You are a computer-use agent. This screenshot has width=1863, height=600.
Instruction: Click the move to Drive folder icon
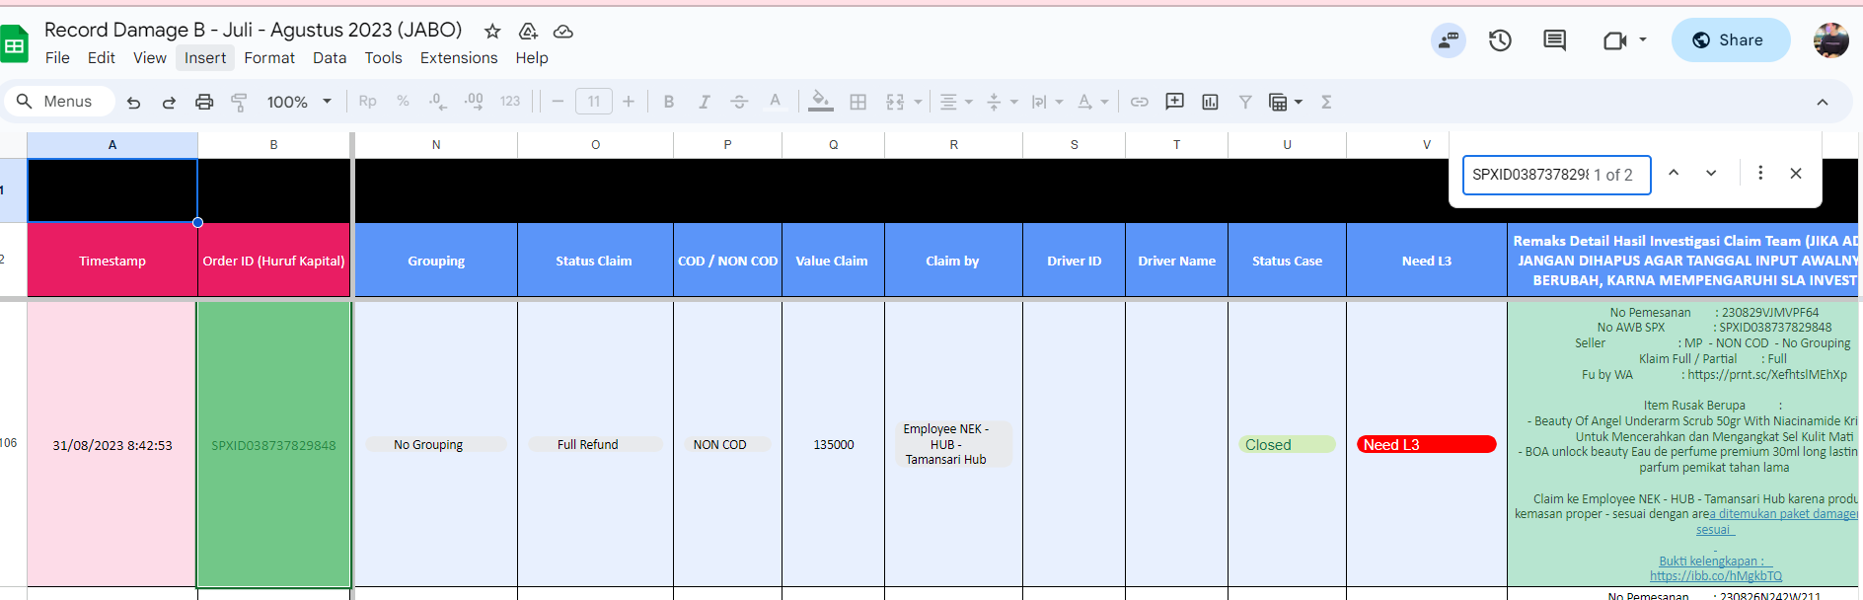[528, 31]
